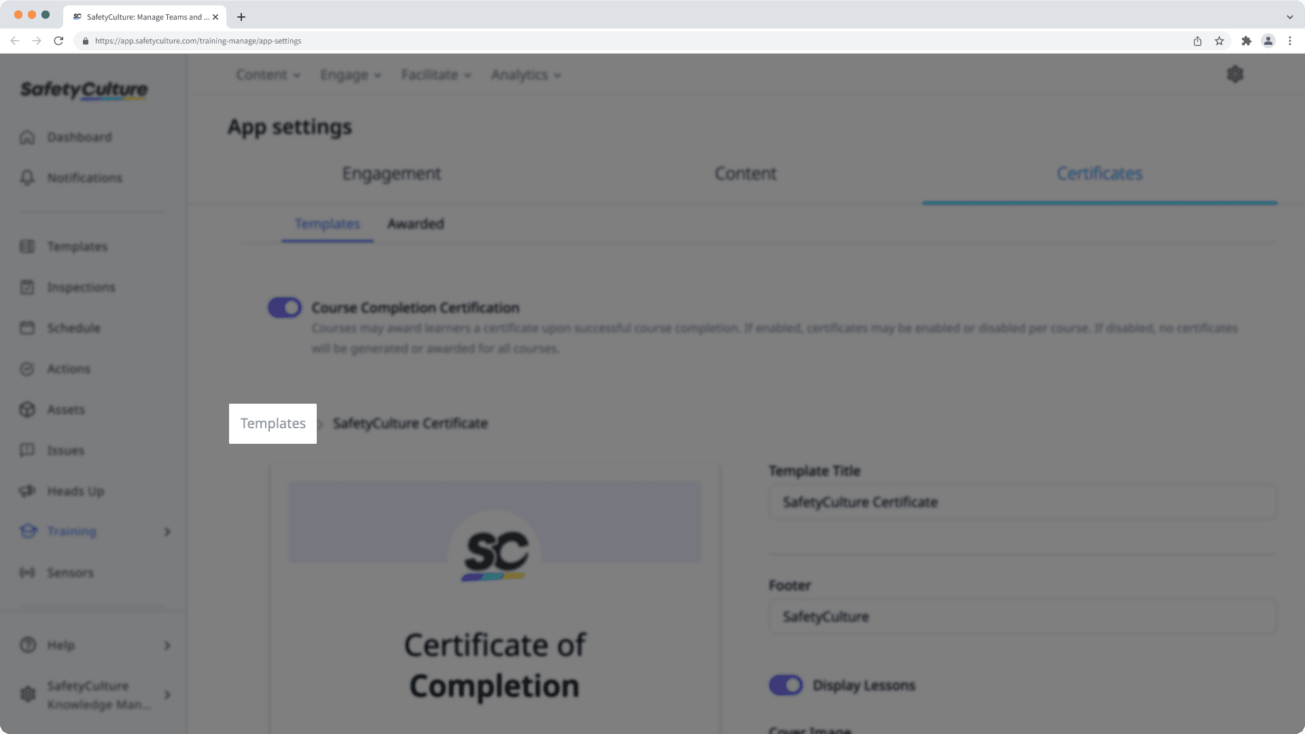Click the Footer text field
Image resolution: width=1305 pixels, height=734 pixels.
point(1022,617)
